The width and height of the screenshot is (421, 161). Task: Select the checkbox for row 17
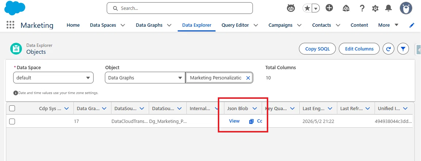[12, 121]
